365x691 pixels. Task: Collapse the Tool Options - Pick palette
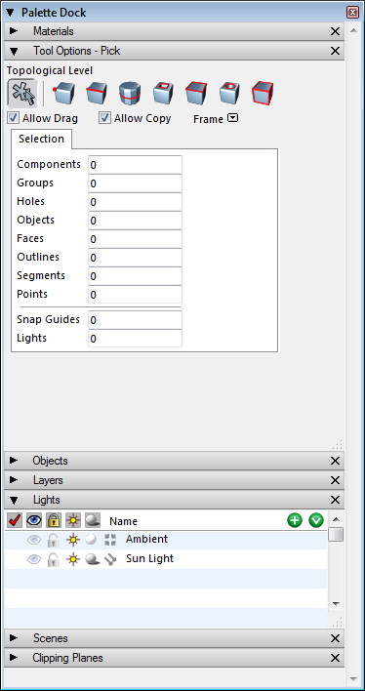[14, 51]
